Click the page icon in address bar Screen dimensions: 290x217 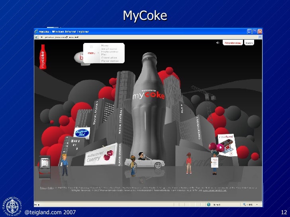(x=37, y=37)
